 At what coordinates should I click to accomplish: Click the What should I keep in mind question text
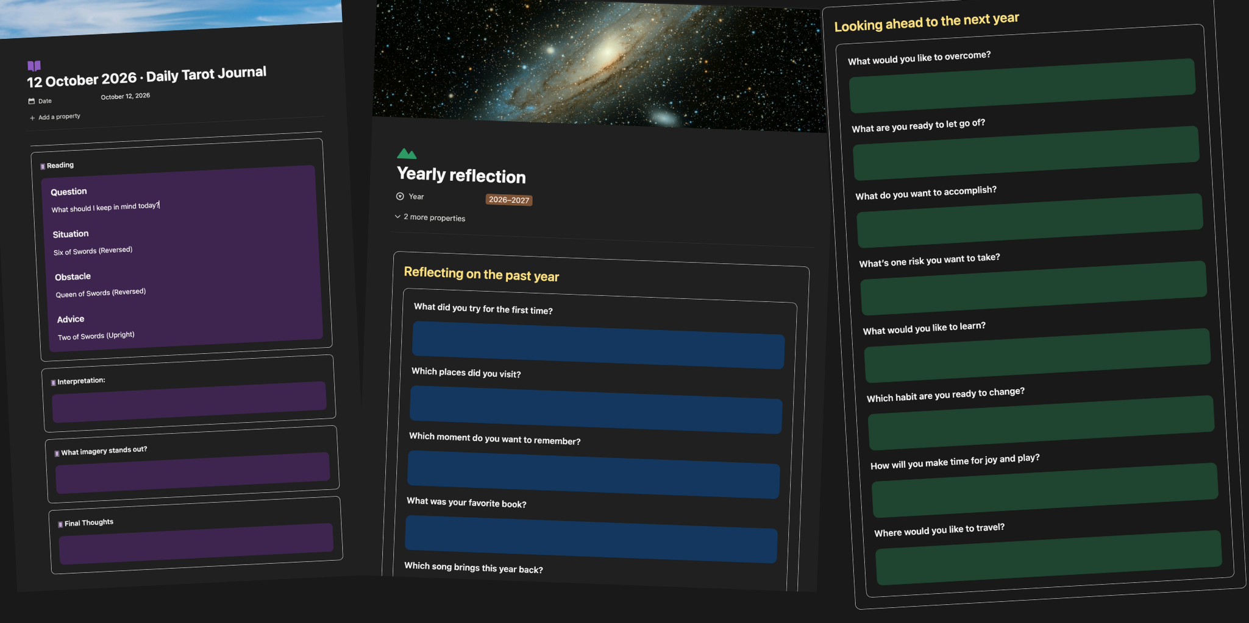click(105, 208)
